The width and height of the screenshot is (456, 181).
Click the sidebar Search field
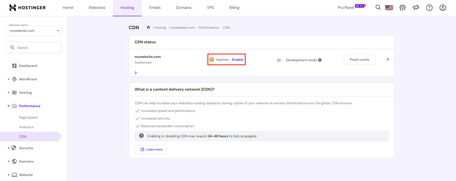[33, 47]
